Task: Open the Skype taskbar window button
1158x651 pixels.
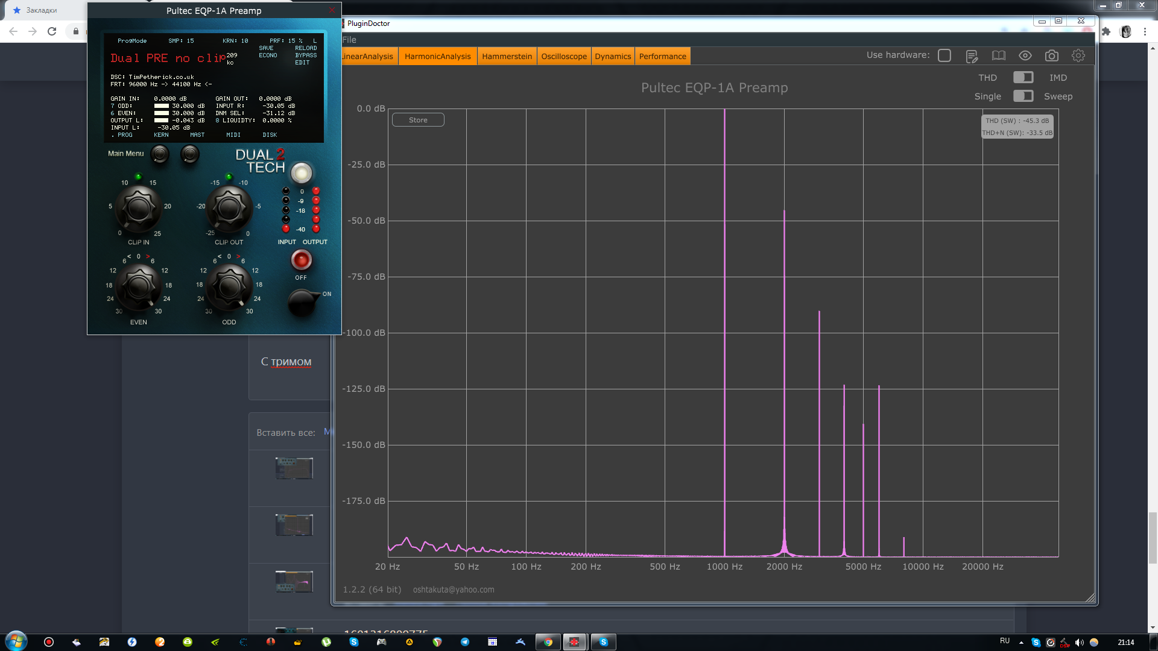Action: (x=603, y=642)
